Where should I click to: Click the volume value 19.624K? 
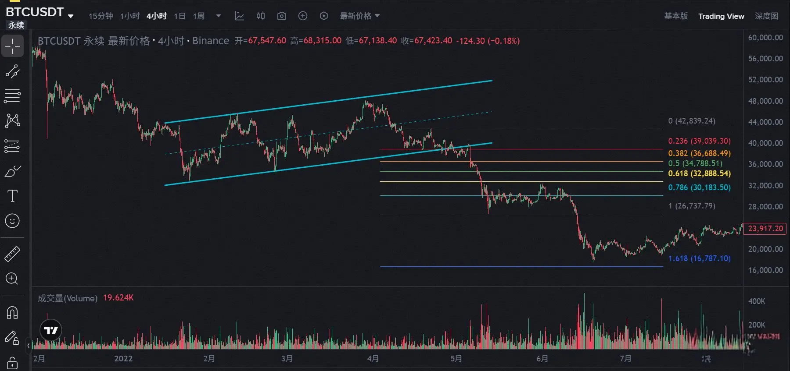click(118, 298)
